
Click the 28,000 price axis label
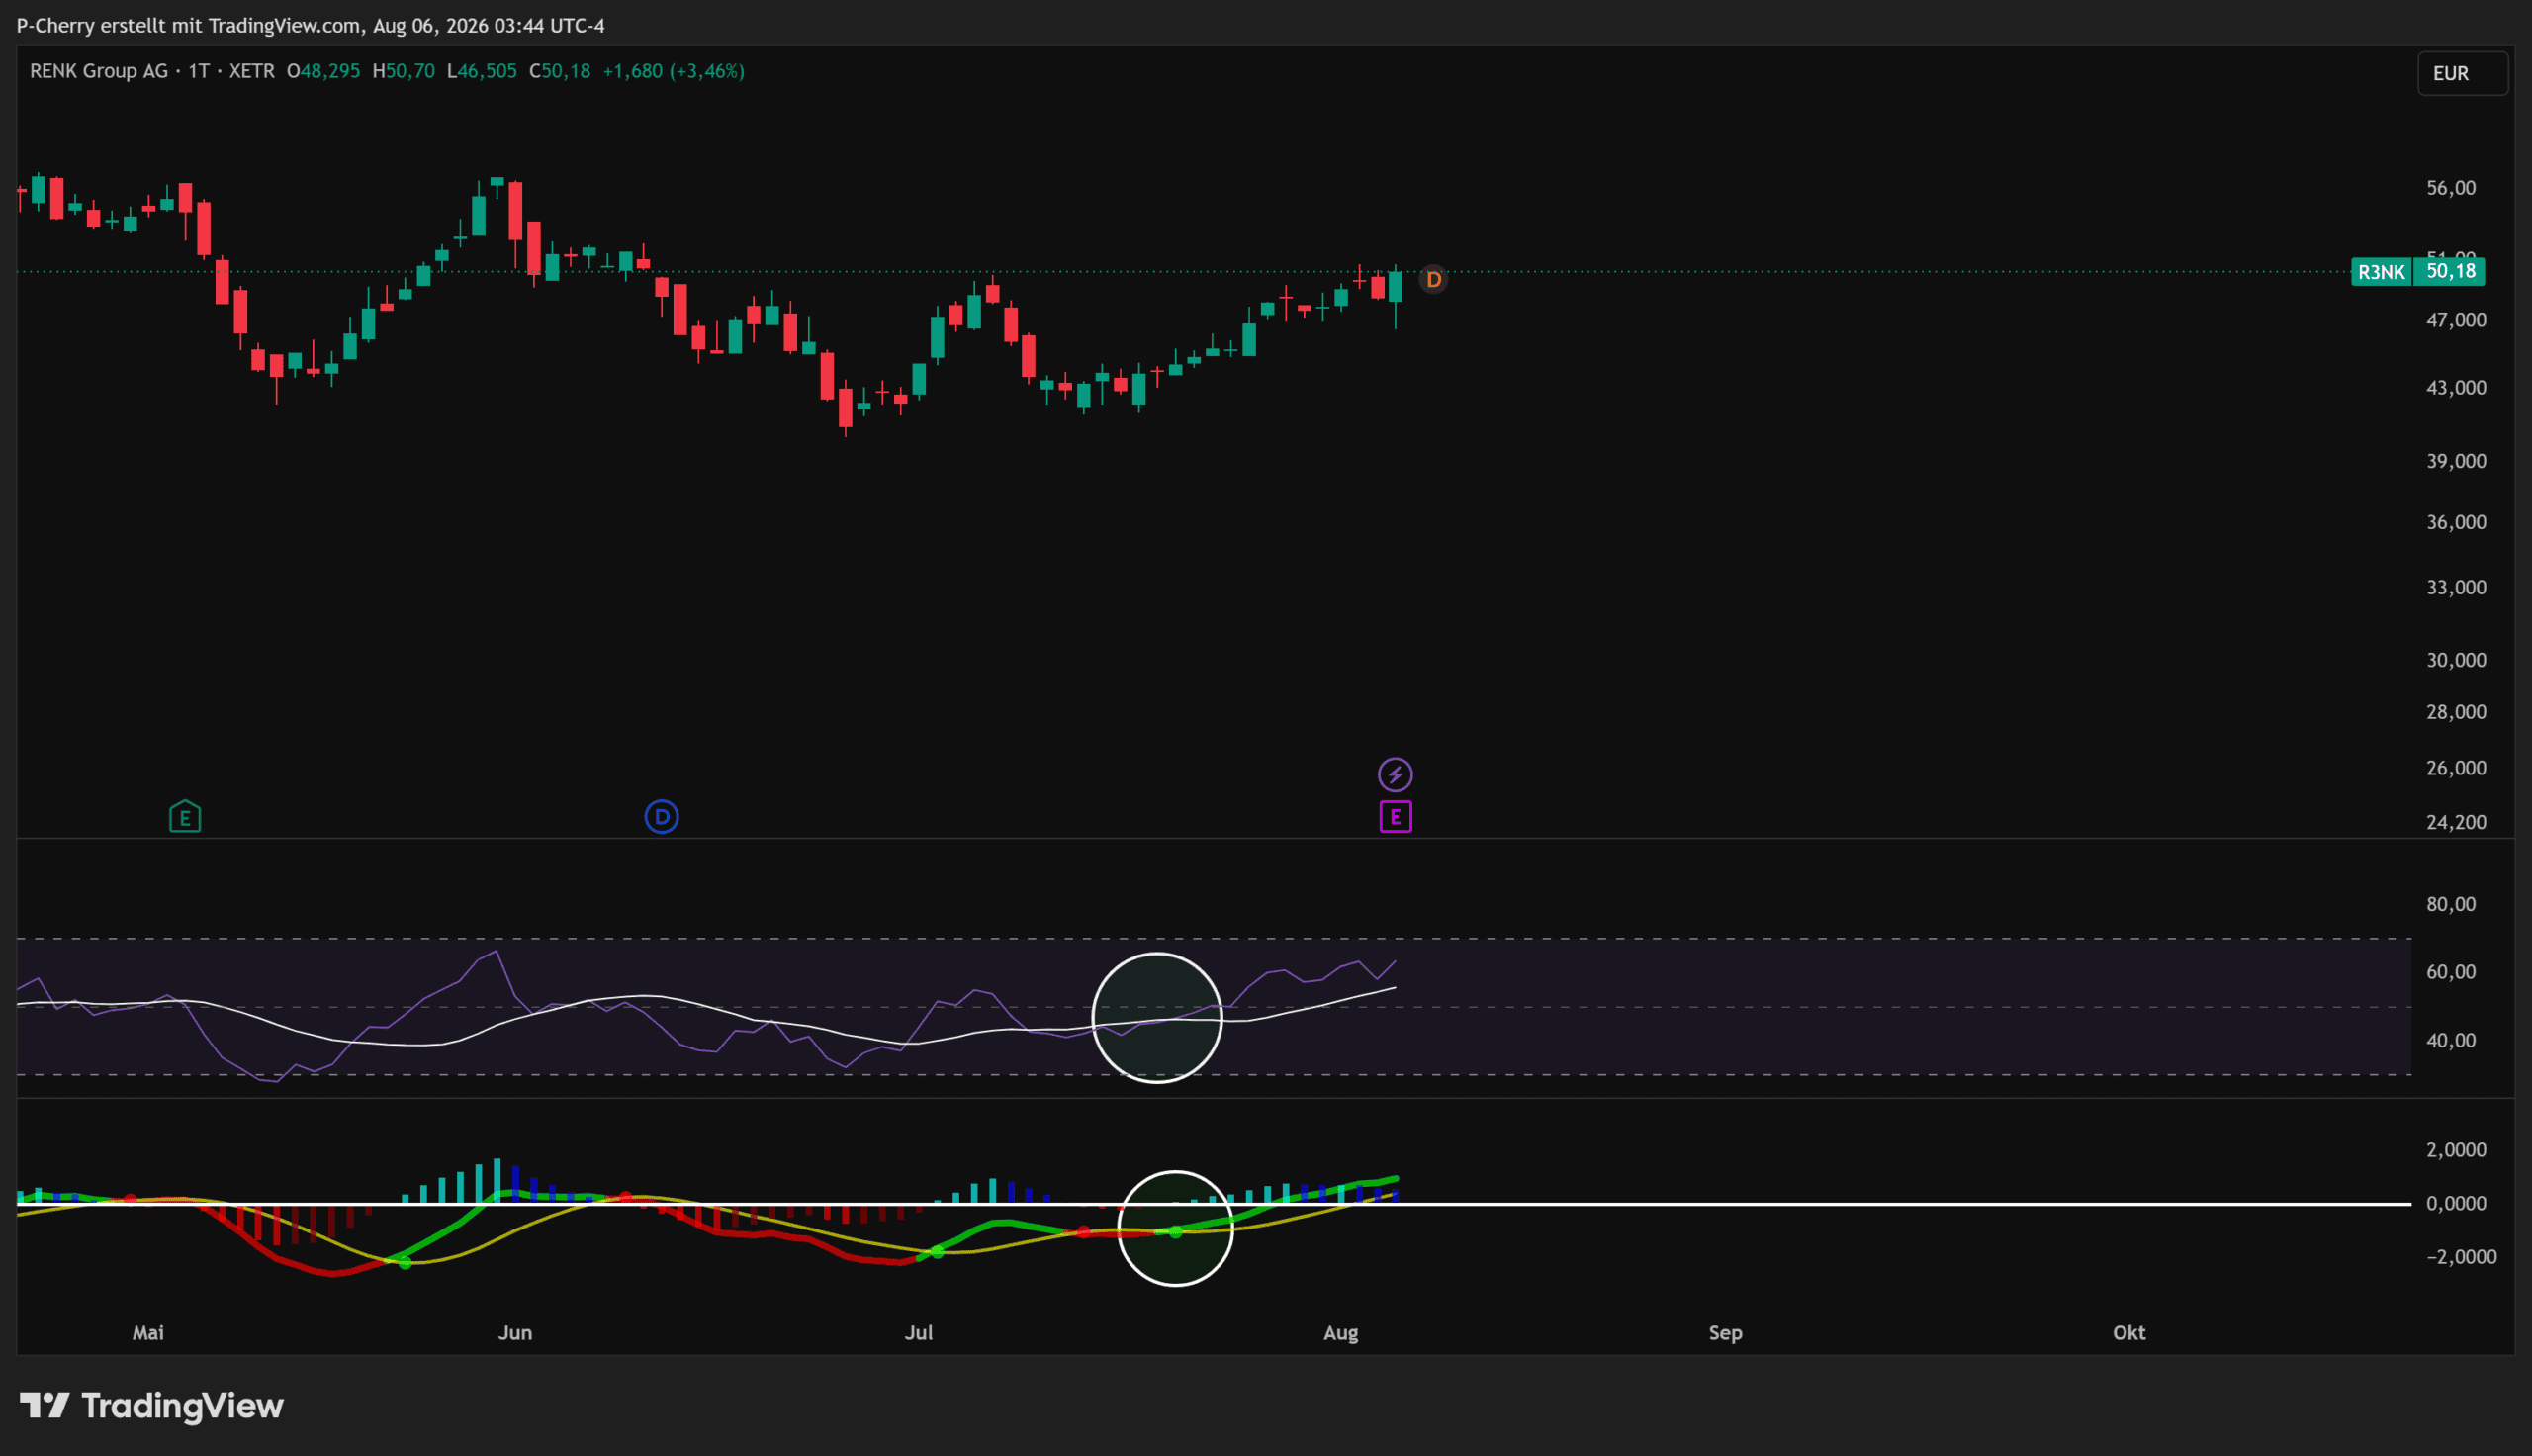pyautogui.click(x=2456, y=712)
